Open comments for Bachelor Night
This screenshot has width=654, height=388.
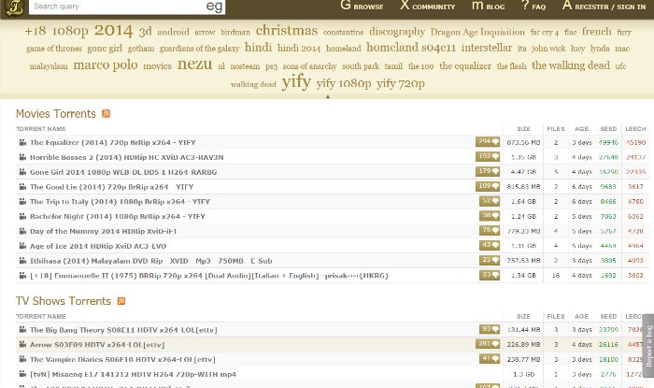490,216
